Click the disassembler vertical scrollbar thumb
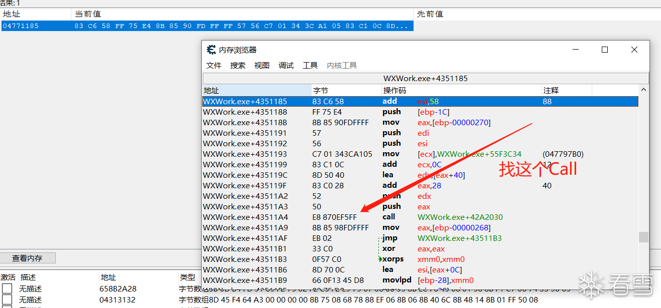The image size is (661, 308). point(643,237)
